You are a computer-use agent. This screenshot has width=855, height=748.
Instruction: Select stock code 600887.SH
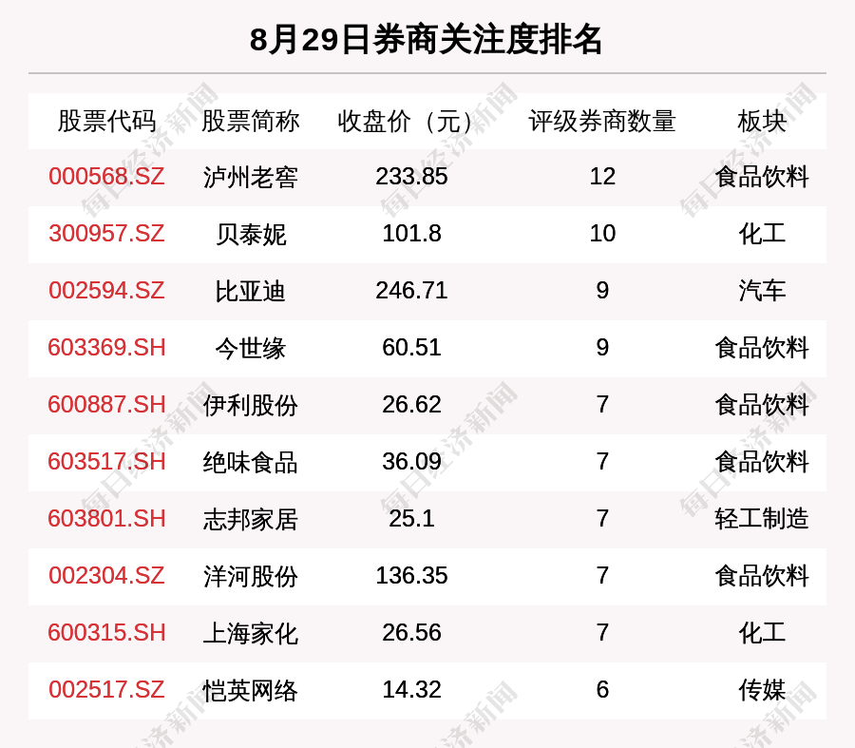[106, 405]
